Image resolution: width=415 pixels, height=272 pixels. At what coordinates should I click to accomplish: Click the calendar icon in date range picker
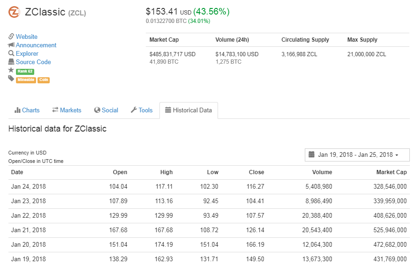(x=312, y=154)
